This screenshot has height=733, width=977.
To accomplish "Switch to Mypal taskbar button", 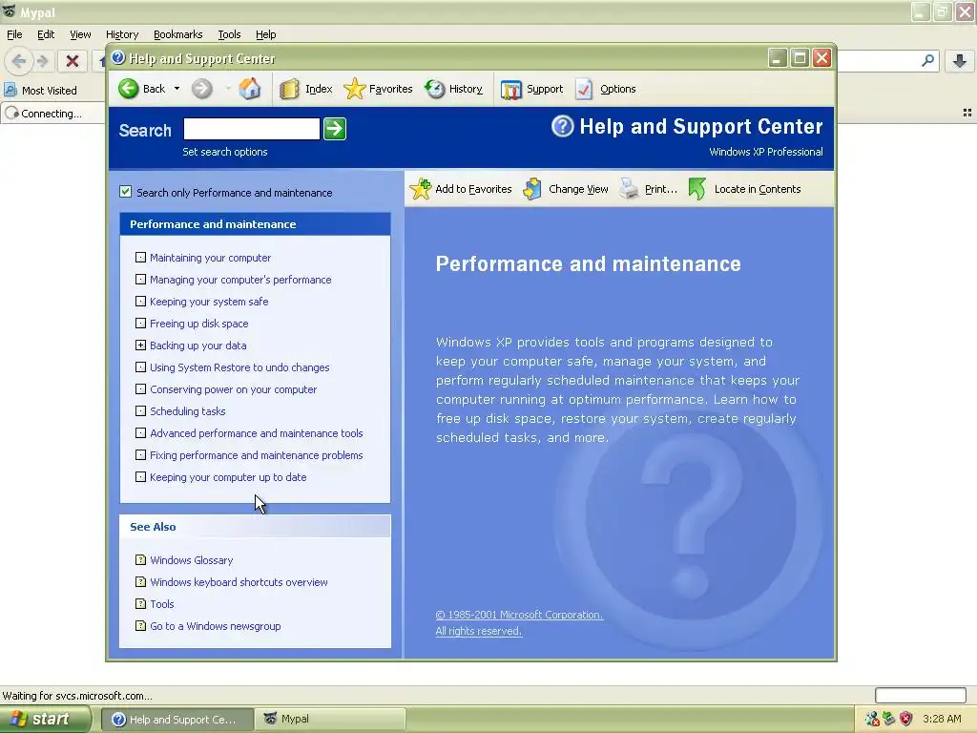I will click(x=329, y=720).
